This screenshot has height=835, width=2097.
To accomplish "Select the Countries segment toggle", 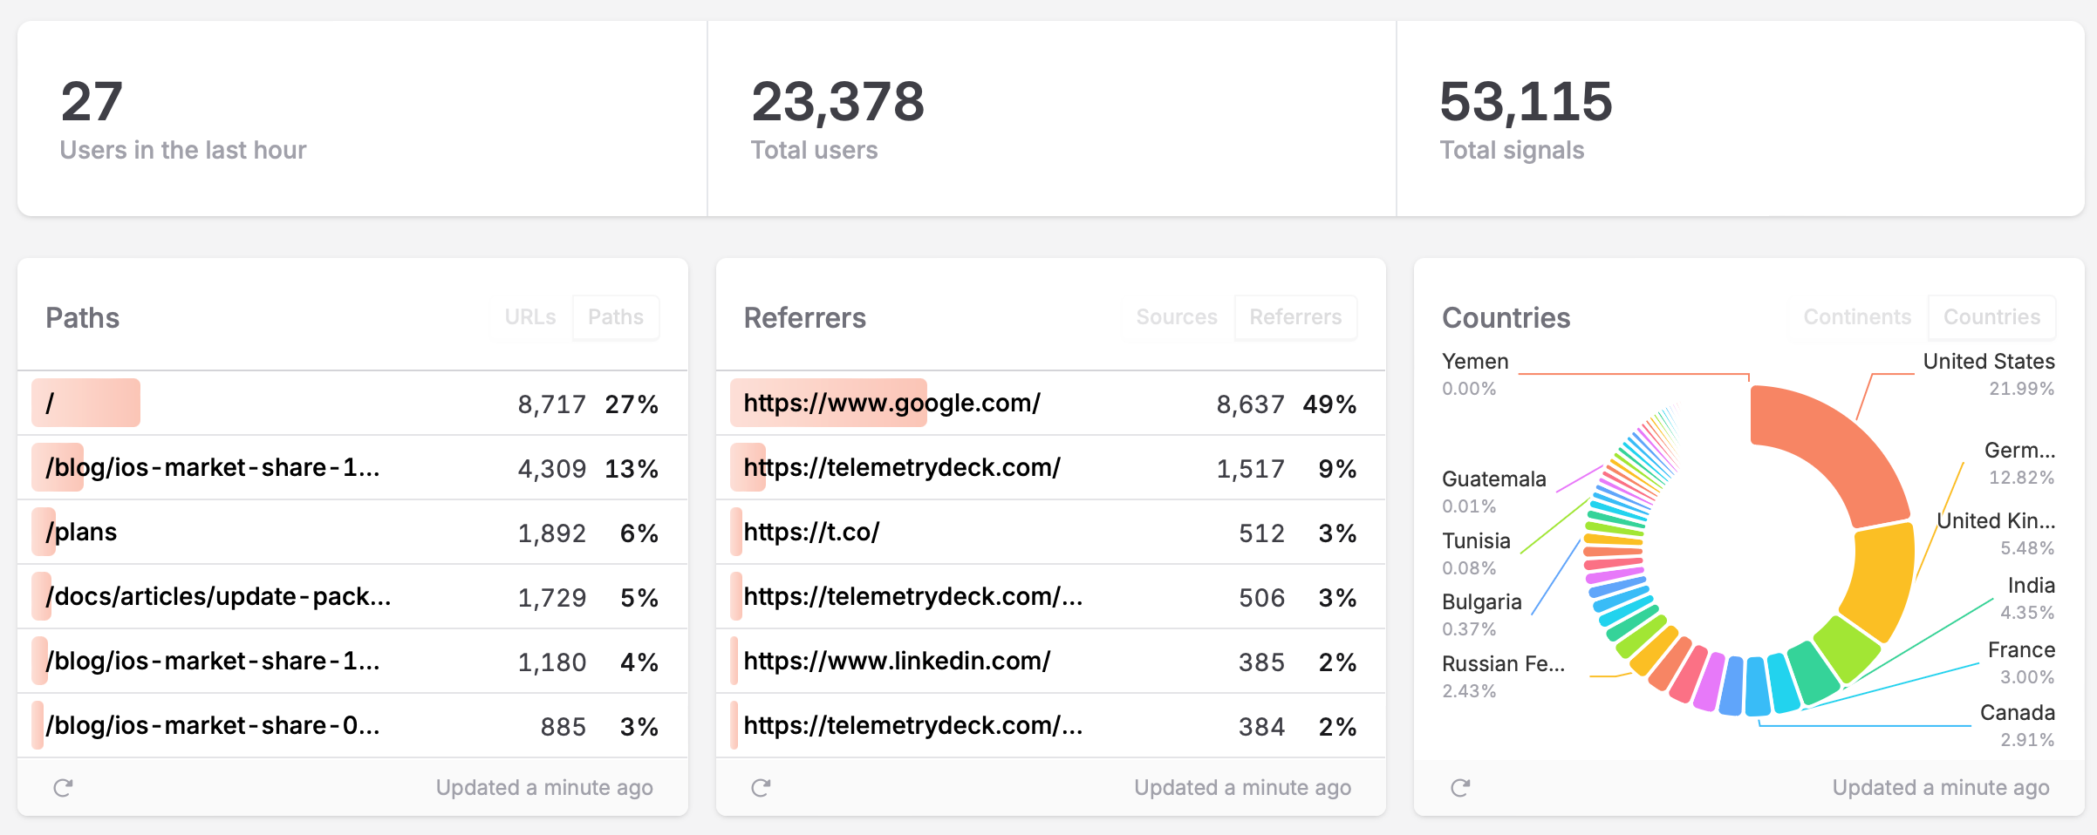I will pos(1991,317).
